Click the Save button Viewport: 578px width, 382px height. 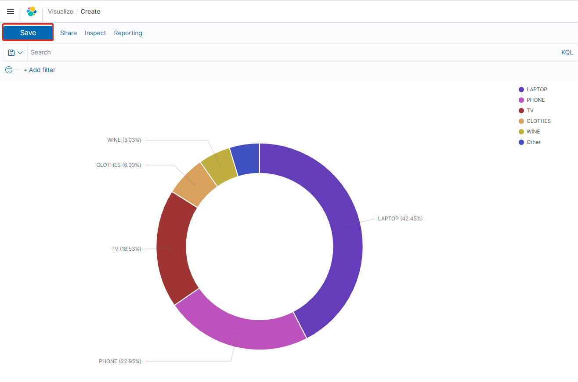(28, 32)
